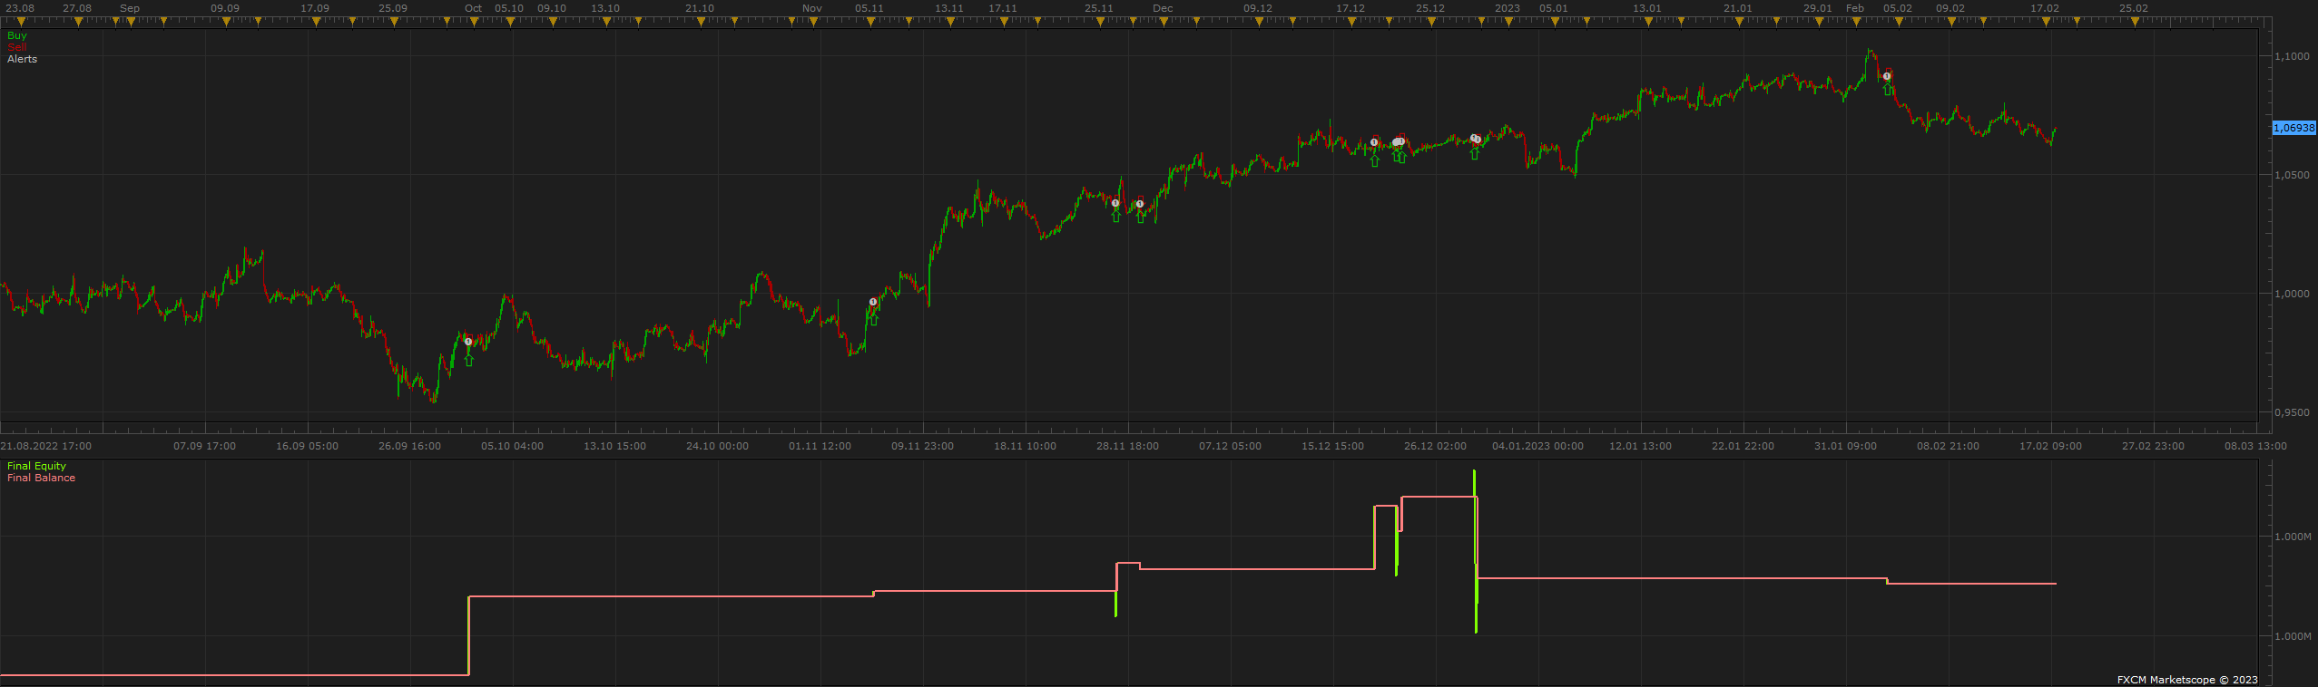Viewport: 2318px width, 687px height.
Task: Click the Final Equity legend label
Action: pyautogui.click(x=36, y=466)
